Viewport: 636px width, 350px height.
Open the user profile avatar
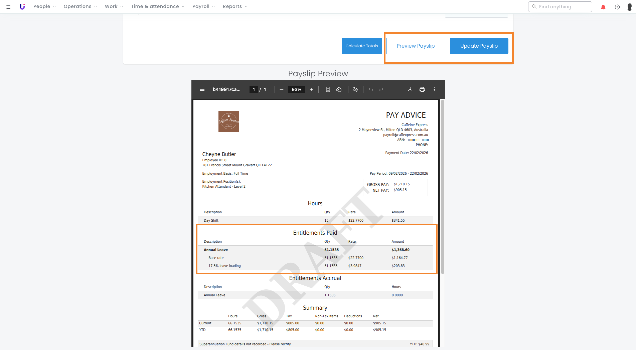629,7
